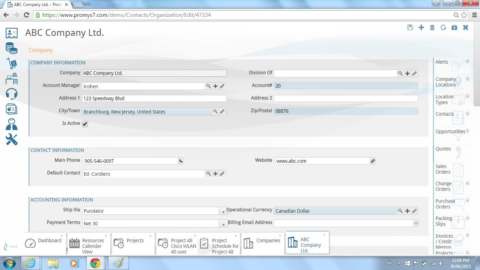The height and width of the screenshot is (270, 480).
Task: Click the Billing Email Address field
Action: click(344, 223)
